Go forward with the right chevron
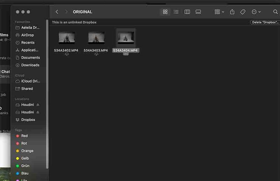This screenshot has height=181, width=280. click(66, 12)
